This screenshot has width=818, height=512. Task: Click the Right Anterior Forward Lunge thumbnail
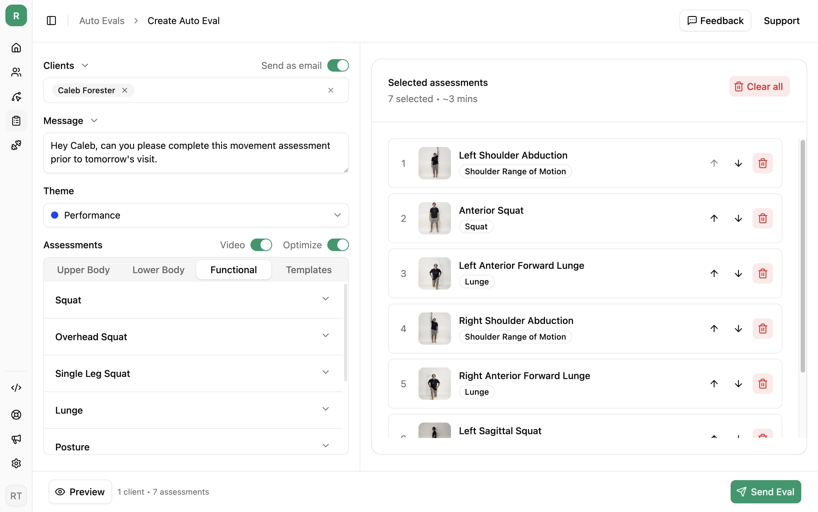434,384
